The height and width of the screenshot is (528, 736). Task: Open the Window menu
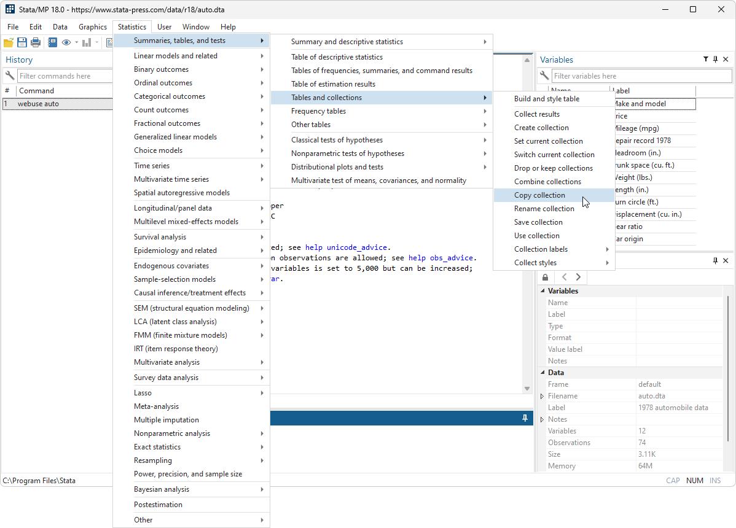click(196, 27)
